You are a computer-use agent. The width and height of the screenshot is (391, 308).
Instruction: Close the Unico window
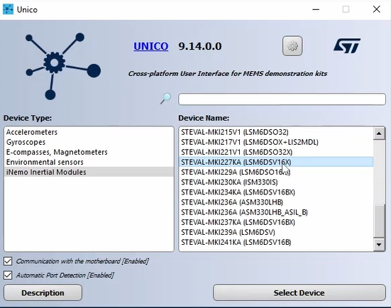coord(377,9)
